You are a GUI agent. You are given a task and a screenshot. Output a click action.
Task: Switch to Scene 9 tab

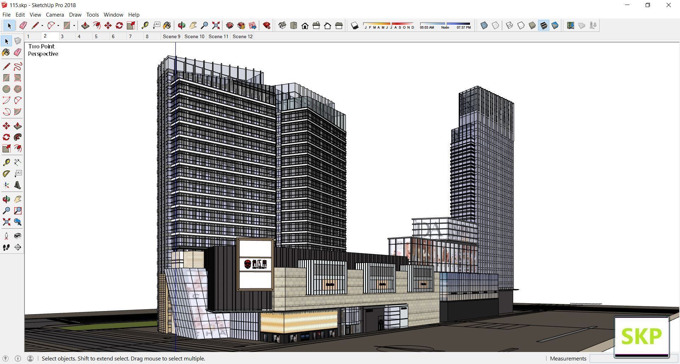click(x=171, y=36)
